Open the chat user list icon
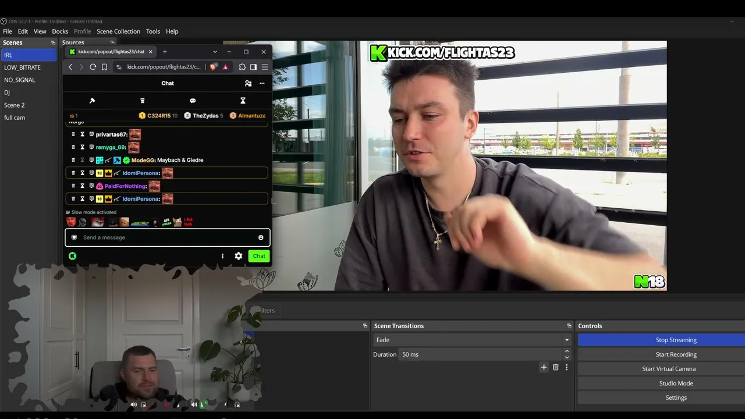This screenshot has height=419, width=745. pyautogui.click(x=248, y=83)
